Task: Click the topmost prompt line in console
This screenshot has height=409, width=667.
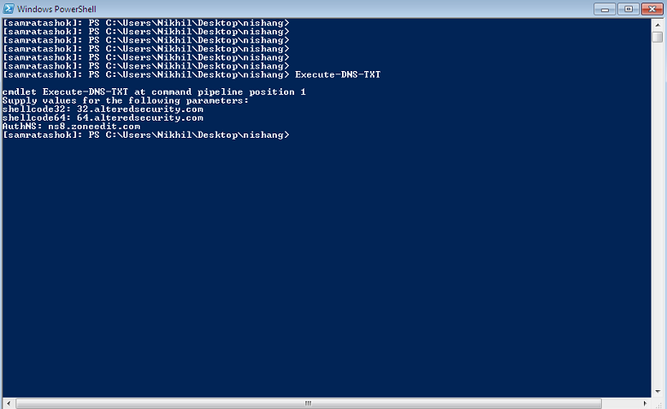Action: pos(145,22)
